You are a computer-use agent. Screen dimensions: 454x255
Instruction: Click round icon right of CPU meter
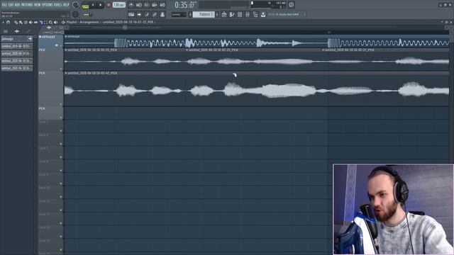[x=292, y=5]
